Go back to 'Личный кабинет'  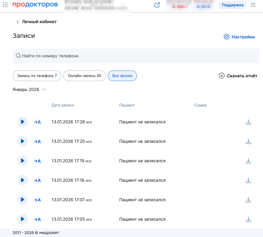pos(36,22)
